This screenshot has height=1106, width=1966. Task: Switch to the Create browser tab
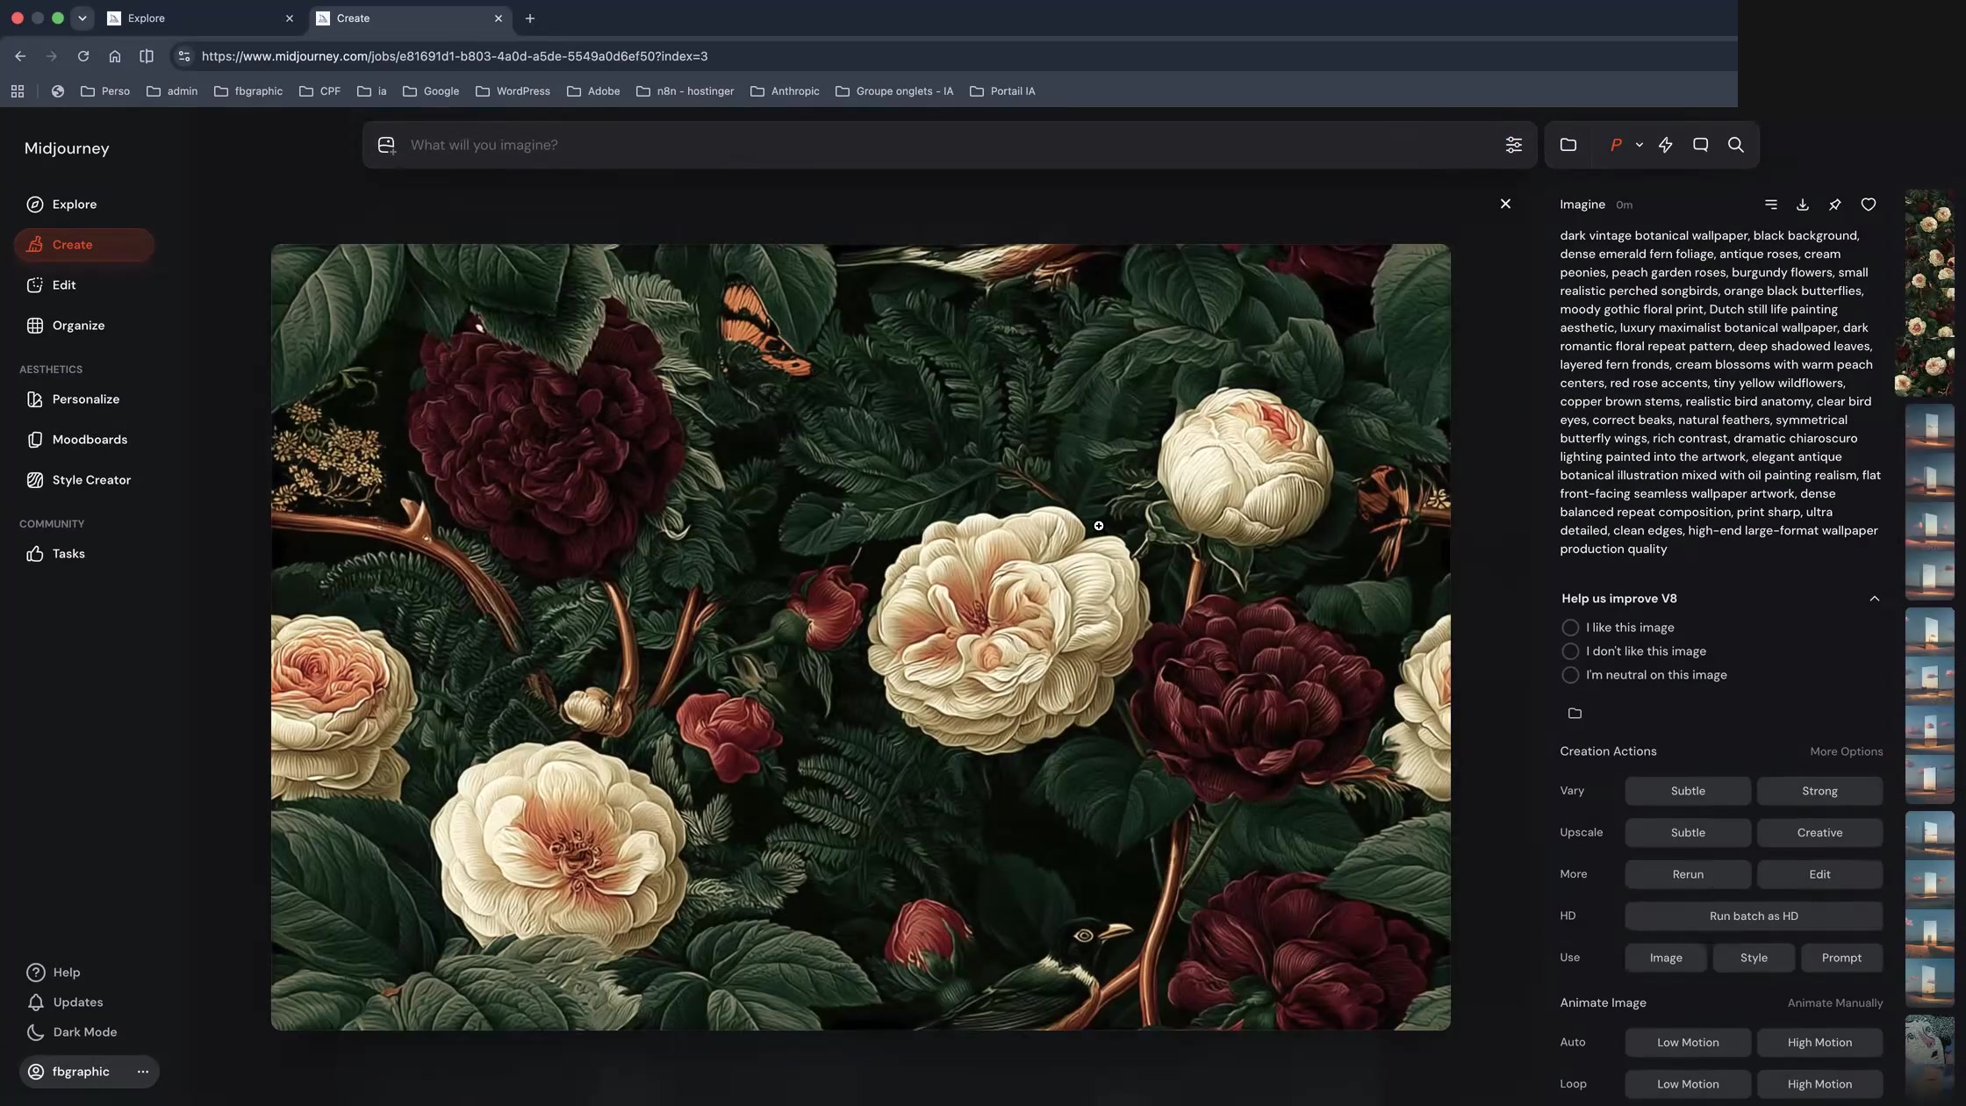[x=409, y=18]
